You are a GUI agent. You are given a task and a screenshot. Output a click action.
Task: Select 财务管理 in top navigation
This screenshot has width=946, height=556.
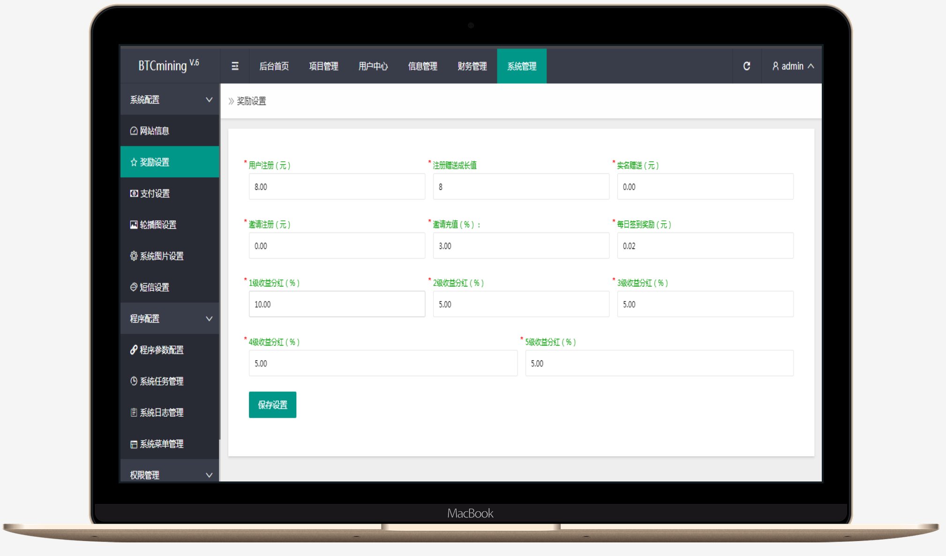[x=472, y=66]
